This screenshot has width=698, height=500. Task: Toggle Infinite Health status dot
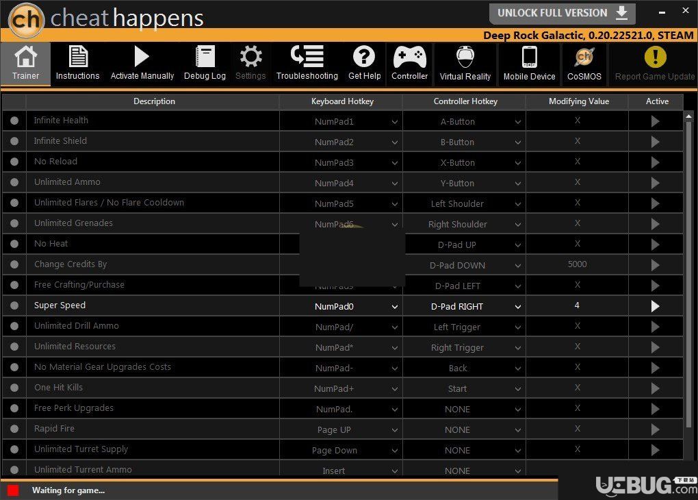point(14,121)
